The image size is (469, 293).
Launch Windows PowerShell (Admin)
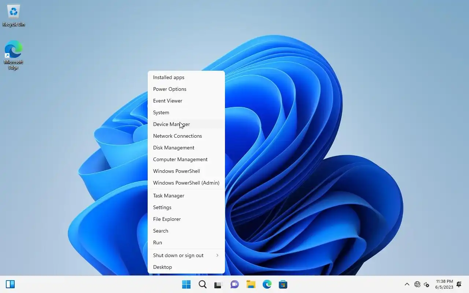click(186, 183)
